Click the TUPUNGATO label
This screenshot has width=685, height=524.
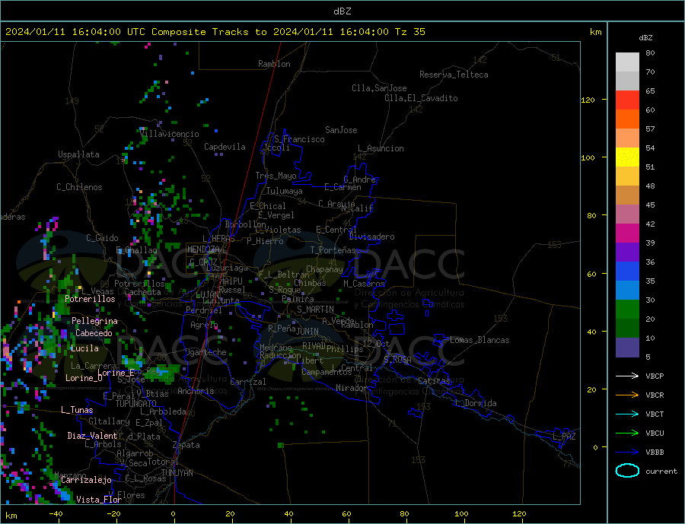tap(136, 404)
